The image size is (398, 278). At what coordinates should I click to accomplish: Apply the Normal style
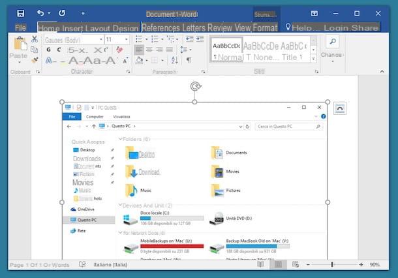[226, 50]
